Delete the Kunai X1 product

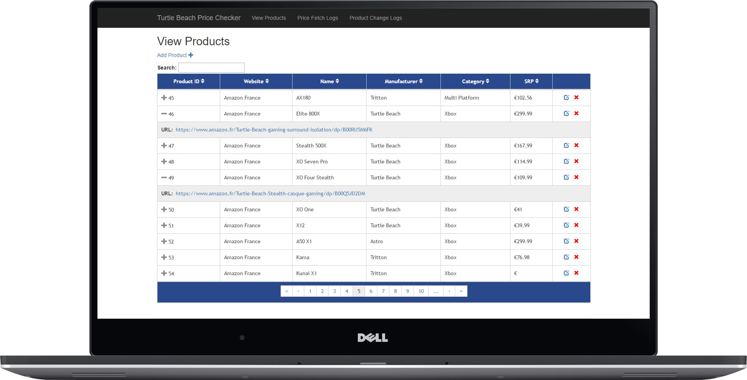[577, 273]
